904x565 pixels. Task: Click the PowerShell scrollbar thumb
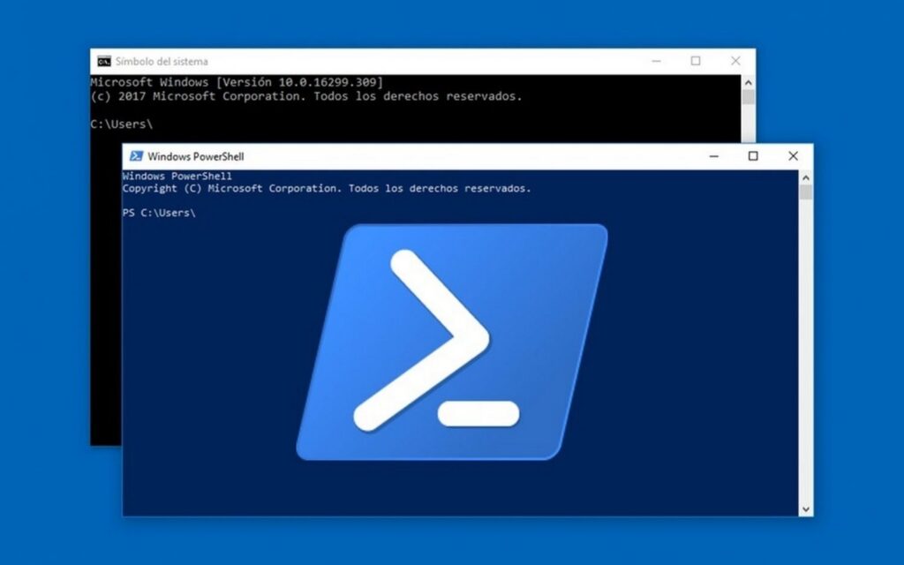pos(804,194)
